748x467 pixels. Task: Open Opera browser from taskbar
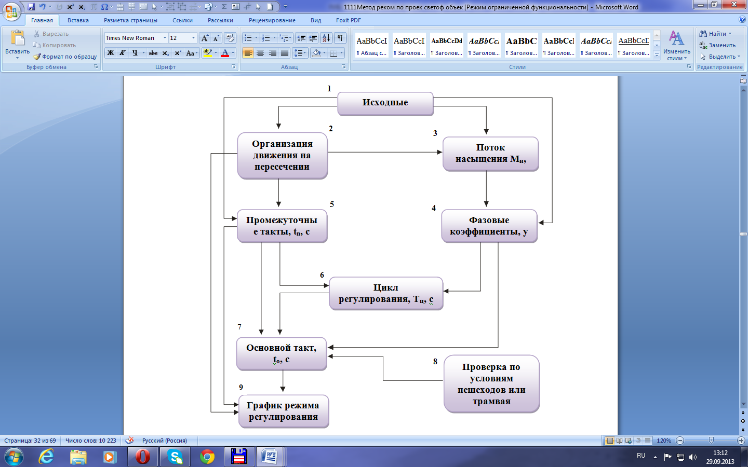(142, 457)
